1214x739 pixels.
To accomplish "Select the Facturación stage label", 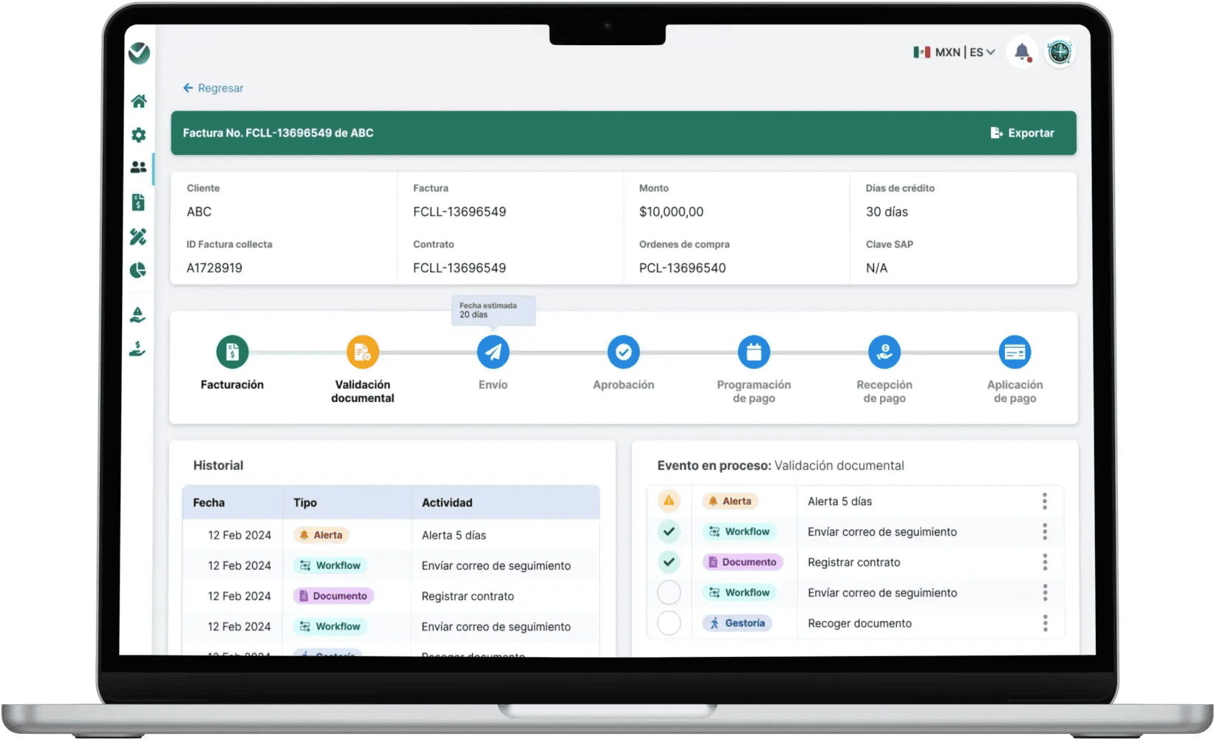I will [232, 385].
